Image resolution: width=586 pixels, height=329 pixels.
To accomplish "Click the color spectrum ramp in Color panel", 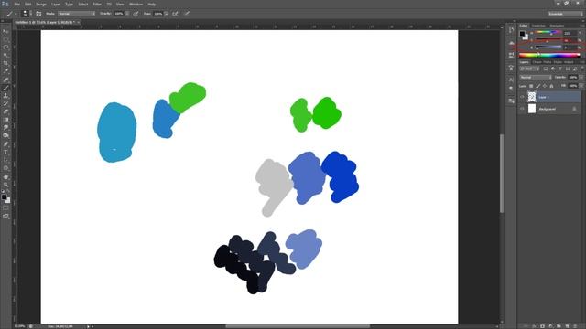I will pos(549,55).
